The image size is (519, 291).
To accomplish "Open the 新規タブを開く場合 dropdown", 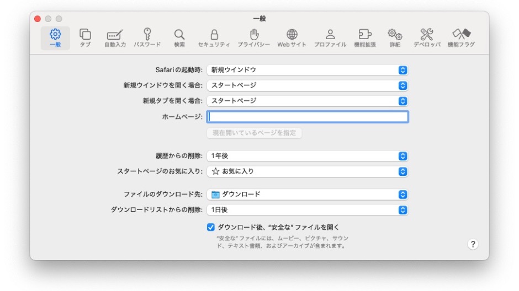I will point(307,101).
